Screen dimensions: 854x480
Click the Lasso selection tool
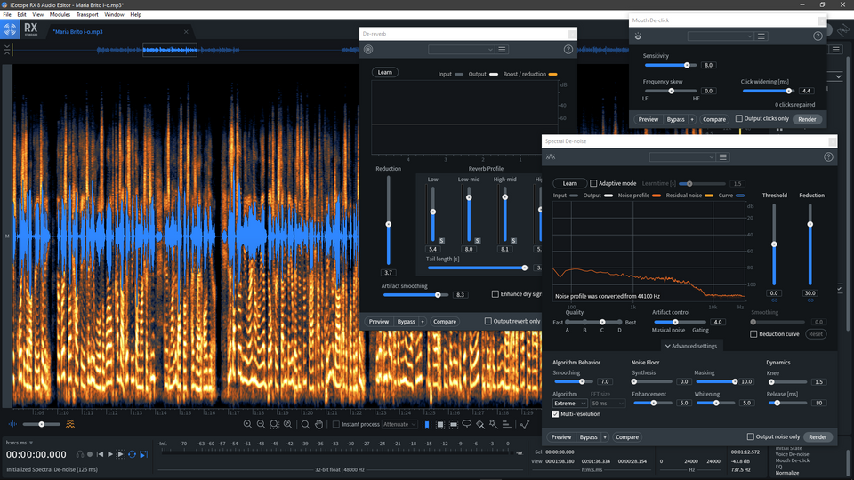(x=466, y=424)
